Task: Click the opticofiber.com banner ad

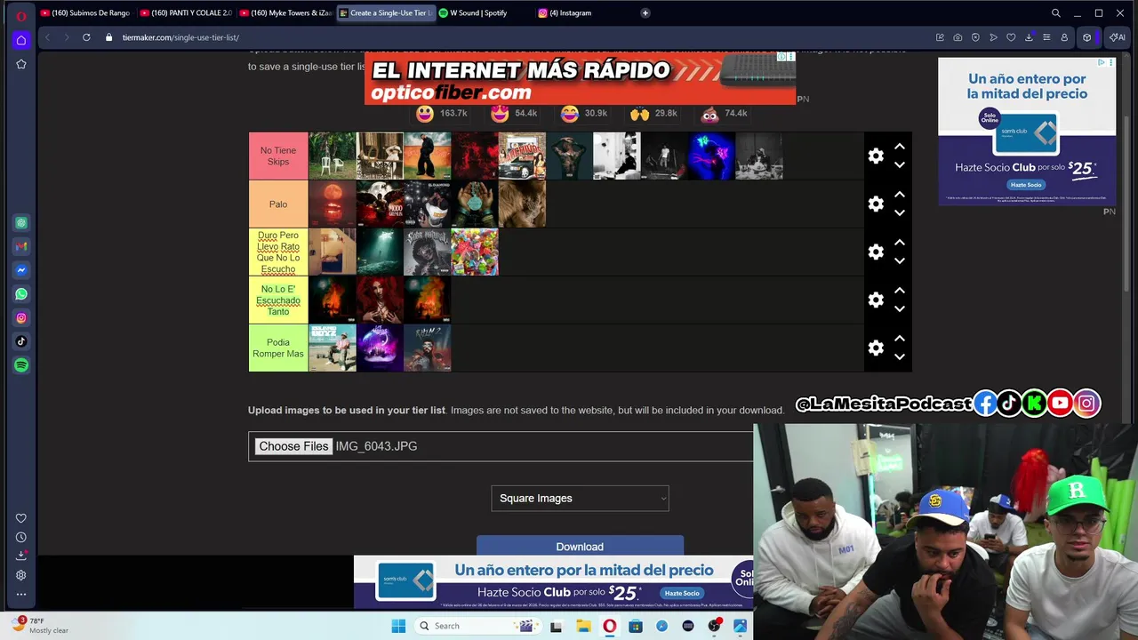Action: point(580,78)
